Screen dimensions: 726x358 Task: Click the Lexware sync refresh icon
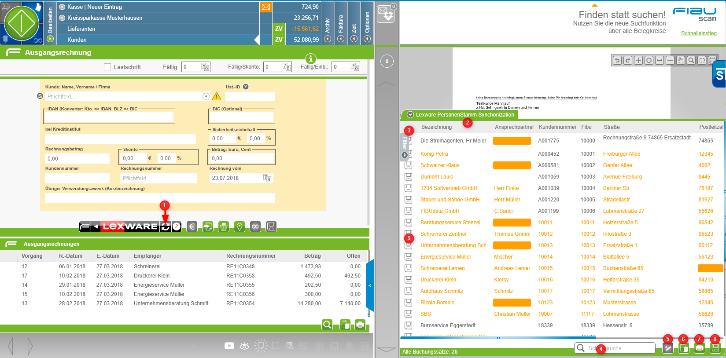tap(166, 226)
